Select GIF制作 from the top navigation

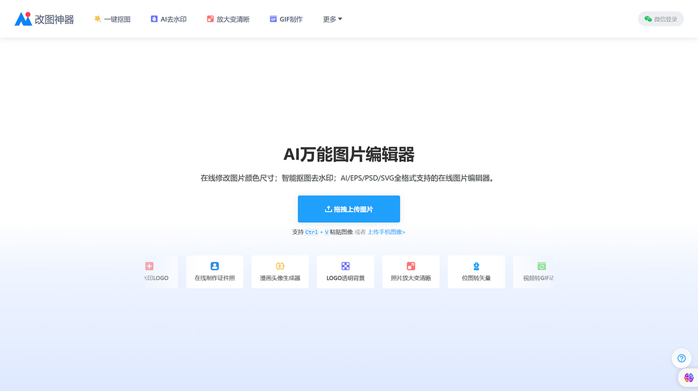286,19
